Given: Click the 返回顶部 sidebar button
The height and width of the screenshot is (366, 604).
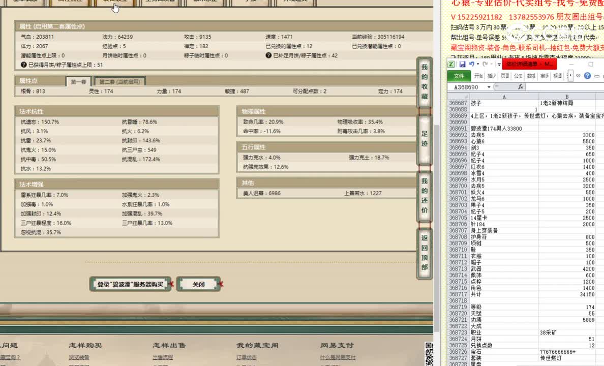Looking at the screenshot, I should click(x=425, y=253).
